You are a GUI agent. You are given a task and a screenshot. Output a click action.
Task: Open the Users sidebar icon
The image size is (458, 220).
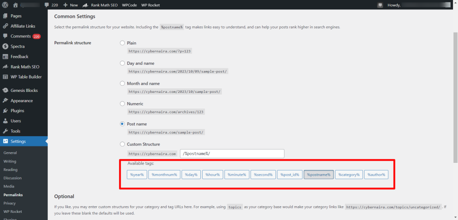tap(5, 121)
